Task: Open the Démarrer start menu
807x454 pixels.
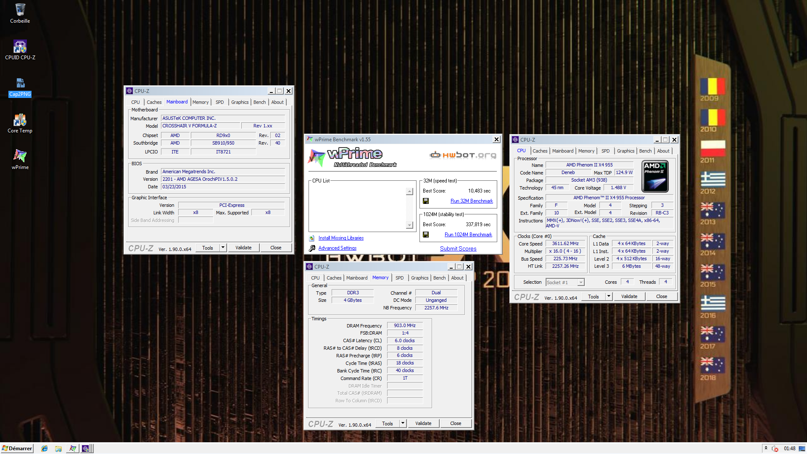Action: coord(17,449)
